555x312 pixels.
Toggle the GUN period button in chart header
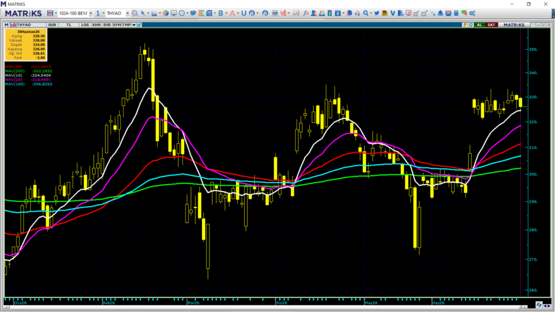pos(52,25)
